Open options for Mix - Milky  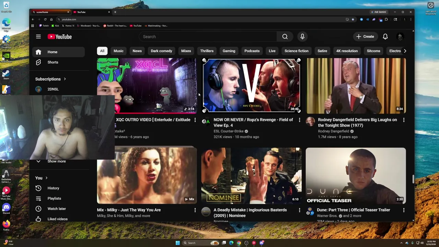click(x=195, y=210)
